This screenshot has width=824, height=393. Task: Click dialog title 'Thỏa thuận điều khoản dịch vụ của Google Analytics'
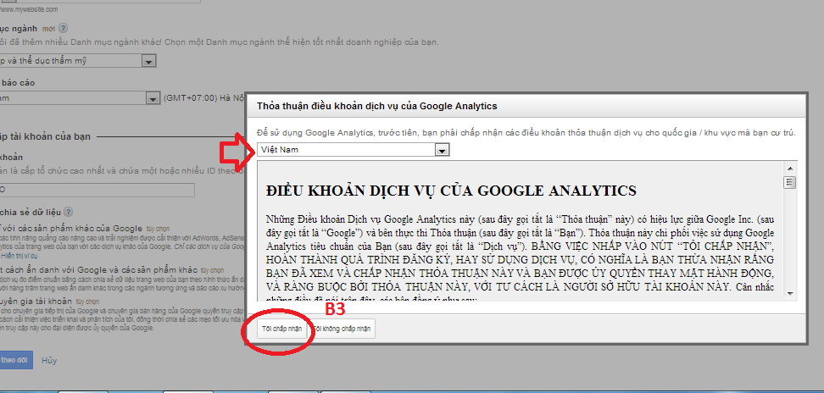click(376, 106)
